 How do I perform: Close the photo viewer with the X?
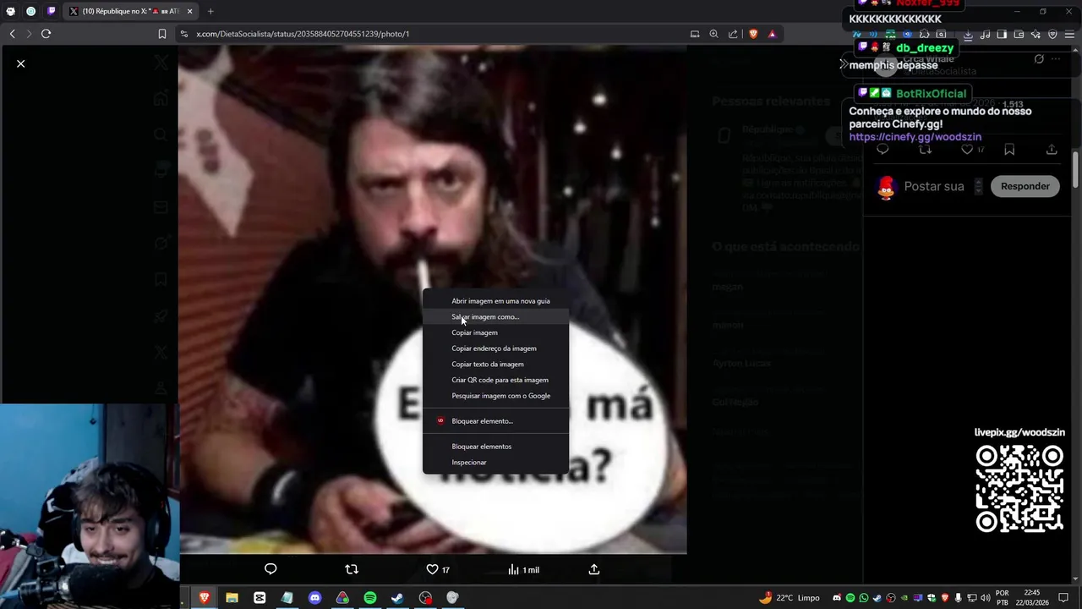[x=21, y=63]
